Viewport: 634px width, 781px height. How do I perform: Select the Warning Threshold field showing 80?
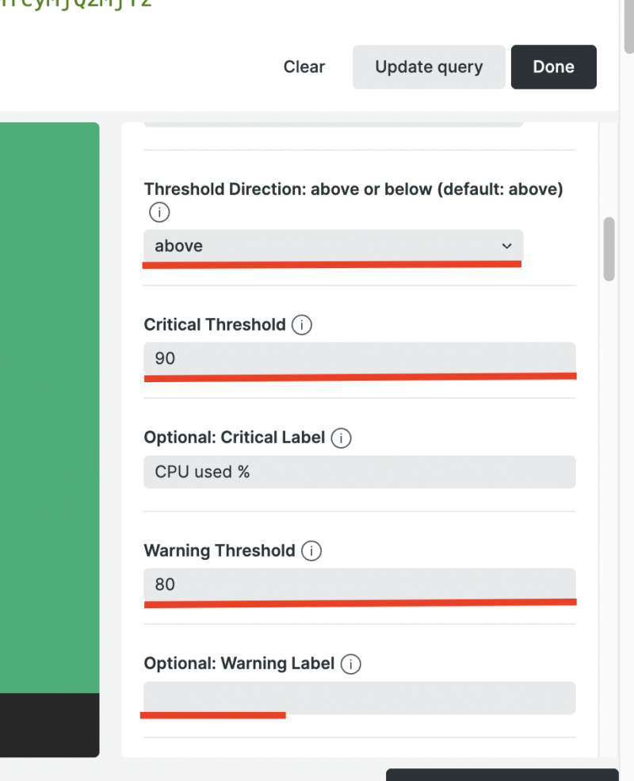(360, 584)
